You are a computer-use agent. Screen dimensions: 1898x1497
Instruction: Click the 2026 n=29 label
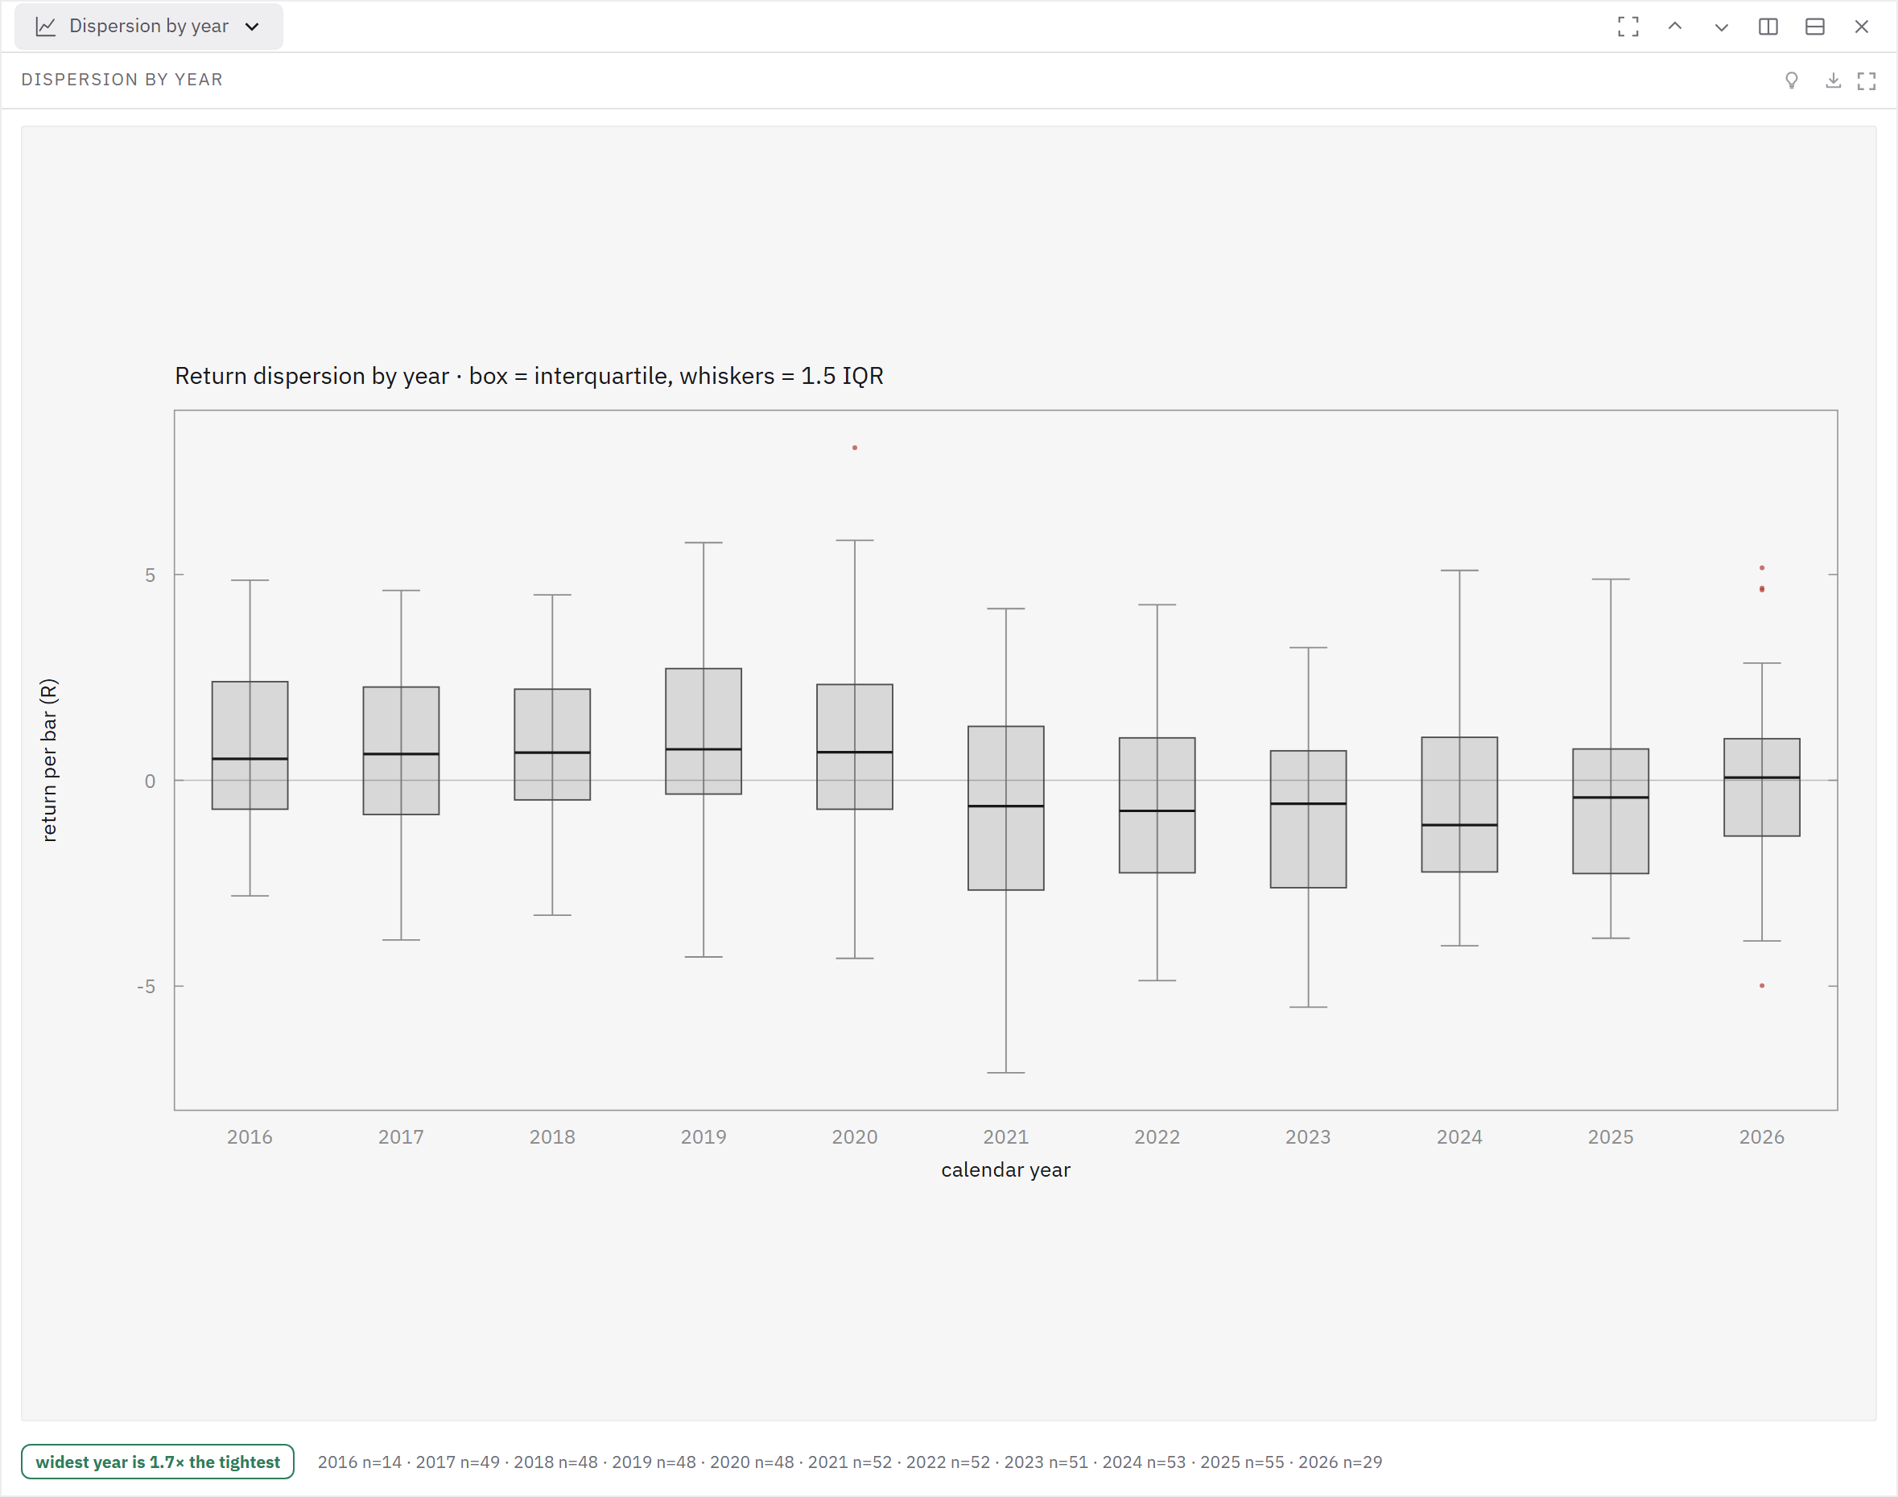pyautogui.click(x=1339, y=1462)
